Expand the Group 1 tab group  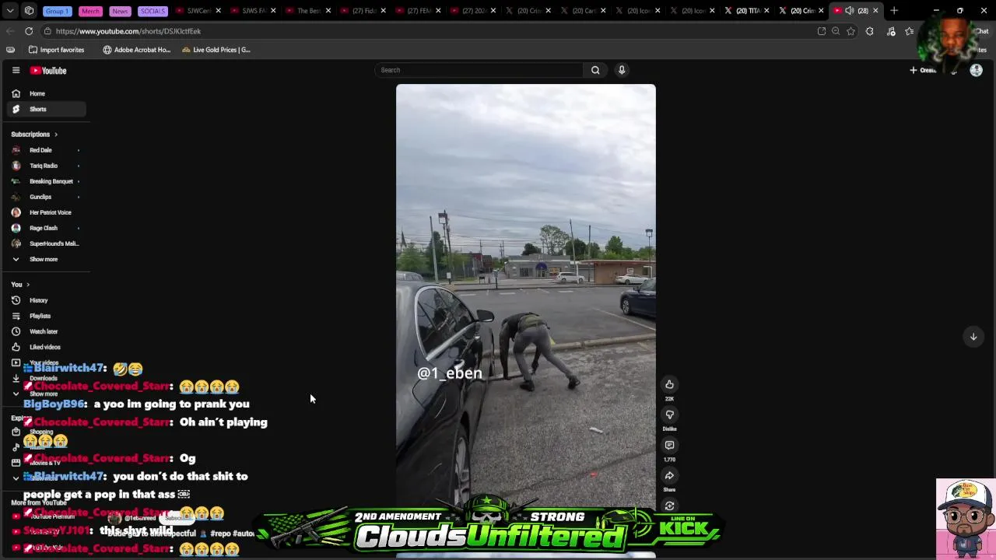click(x=58, y=11)
